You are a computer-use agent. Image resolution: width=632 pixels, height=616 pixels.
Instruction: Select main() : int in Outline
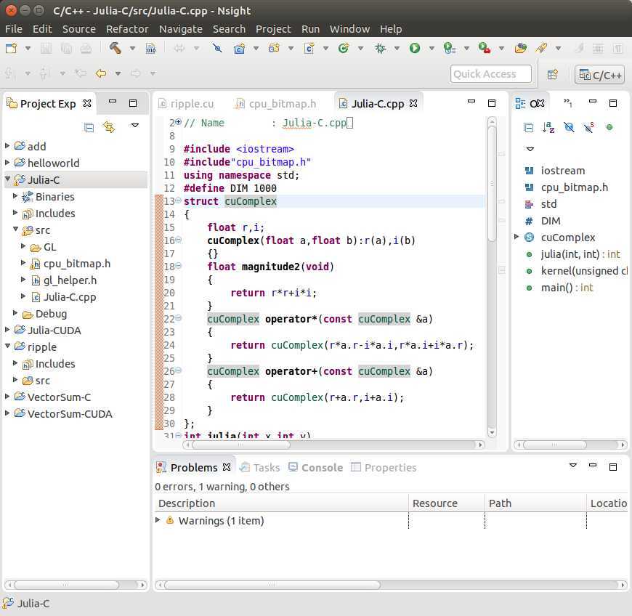click(x=567, y=288)
